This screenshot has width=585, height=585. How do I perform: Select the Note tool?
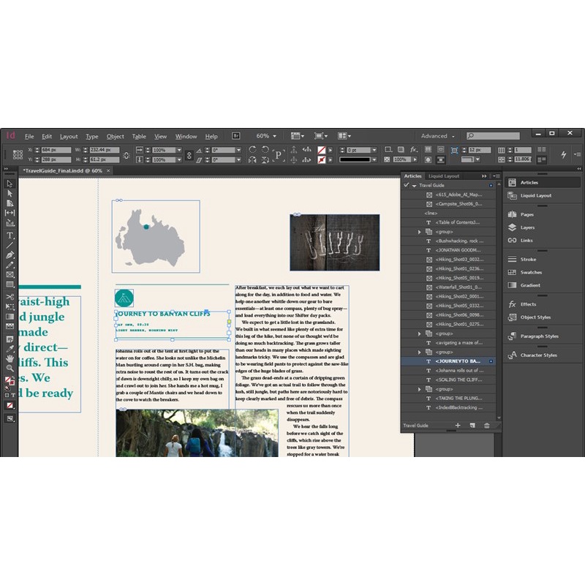pos(10,339)
